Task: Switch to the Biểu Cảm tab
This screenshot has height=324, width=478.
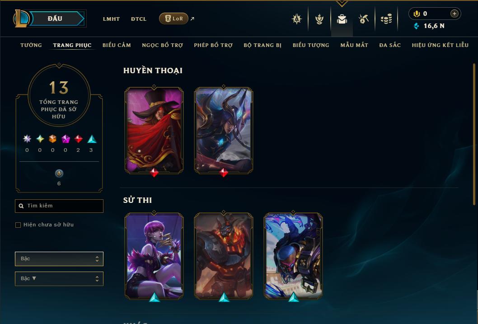Action: (117, 45)
